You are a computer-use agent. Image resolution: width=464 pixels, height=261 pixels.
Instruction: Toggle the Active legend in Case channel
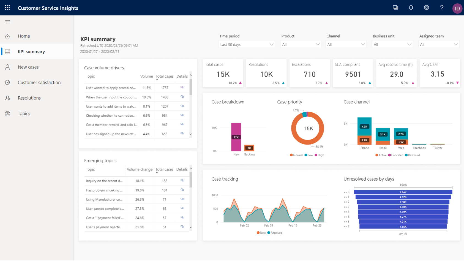click(381, 155)
